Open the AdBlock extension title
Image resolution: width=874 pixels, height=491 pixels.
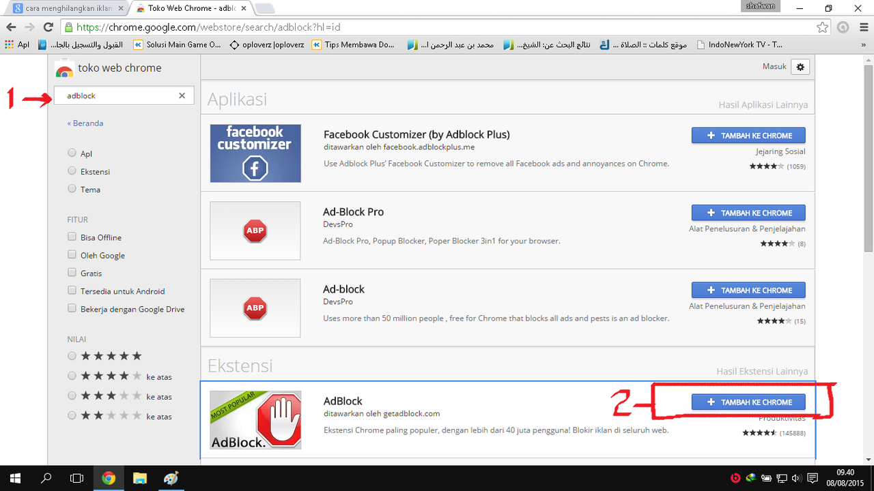click(343, 401)
